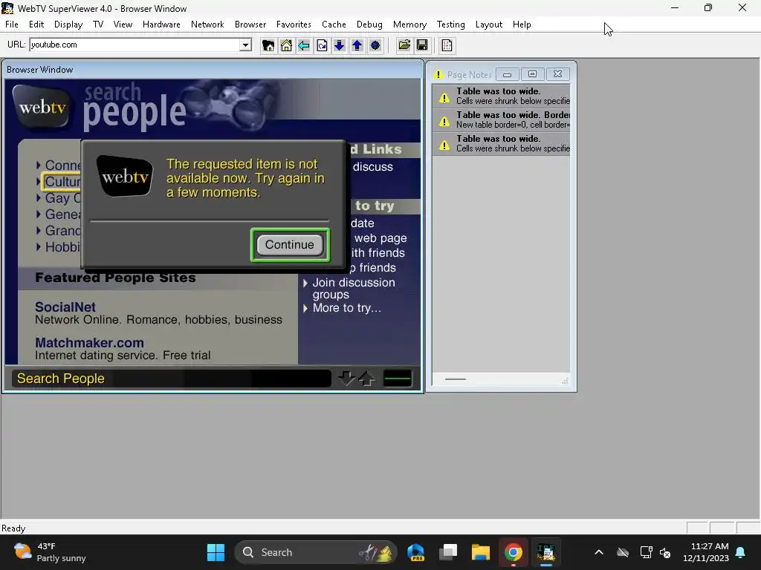This screenshot has width=761, height=570.
Task: Open the Network menu
Action: pyautogui.click(x=207, y=24)
